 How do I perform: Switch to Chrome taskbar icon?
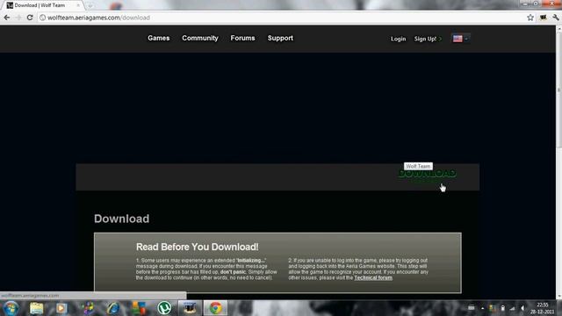tap(215, 308)
